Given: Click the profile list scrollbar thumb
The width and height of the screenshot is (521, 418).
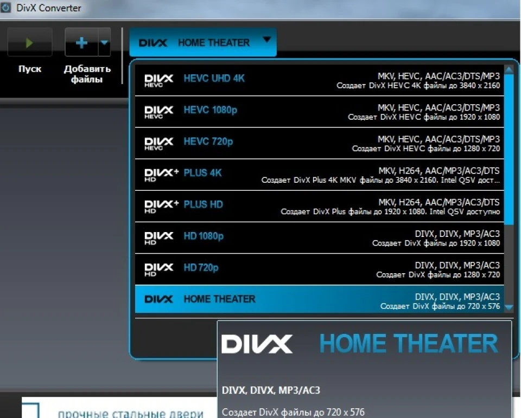Looking at the screenshot, I should (509, 149).
